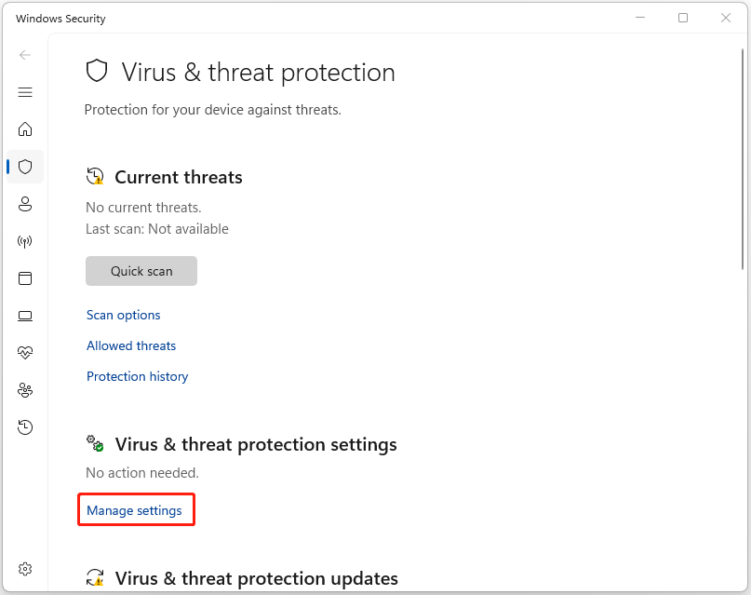Open Settings via the gear icon
This screenshot has height=595, width=751.
[x=25, y=568]
